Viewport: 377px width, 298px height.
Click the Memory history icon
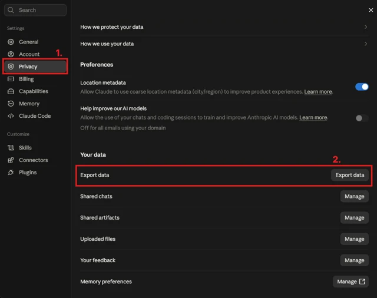tap(11, 104)
